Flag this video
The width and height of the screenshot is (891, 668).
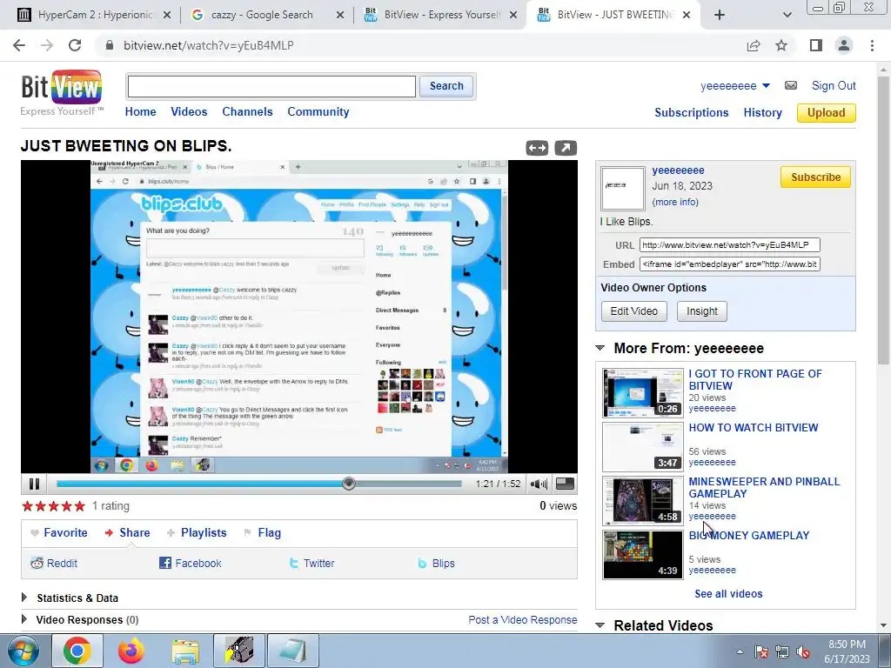coord(263,533)
